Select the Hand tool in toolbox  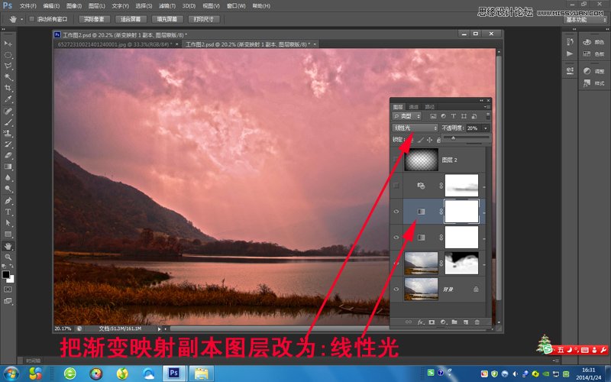(8, 246)
